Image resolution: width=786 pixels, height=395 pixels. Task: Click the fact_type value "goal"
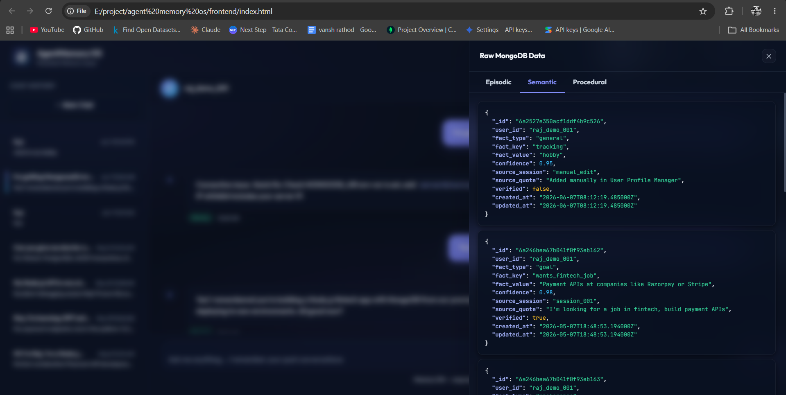[x=546, y=267]
